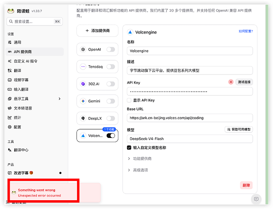Click the 测试连接 button

click(x=244, y=82)
